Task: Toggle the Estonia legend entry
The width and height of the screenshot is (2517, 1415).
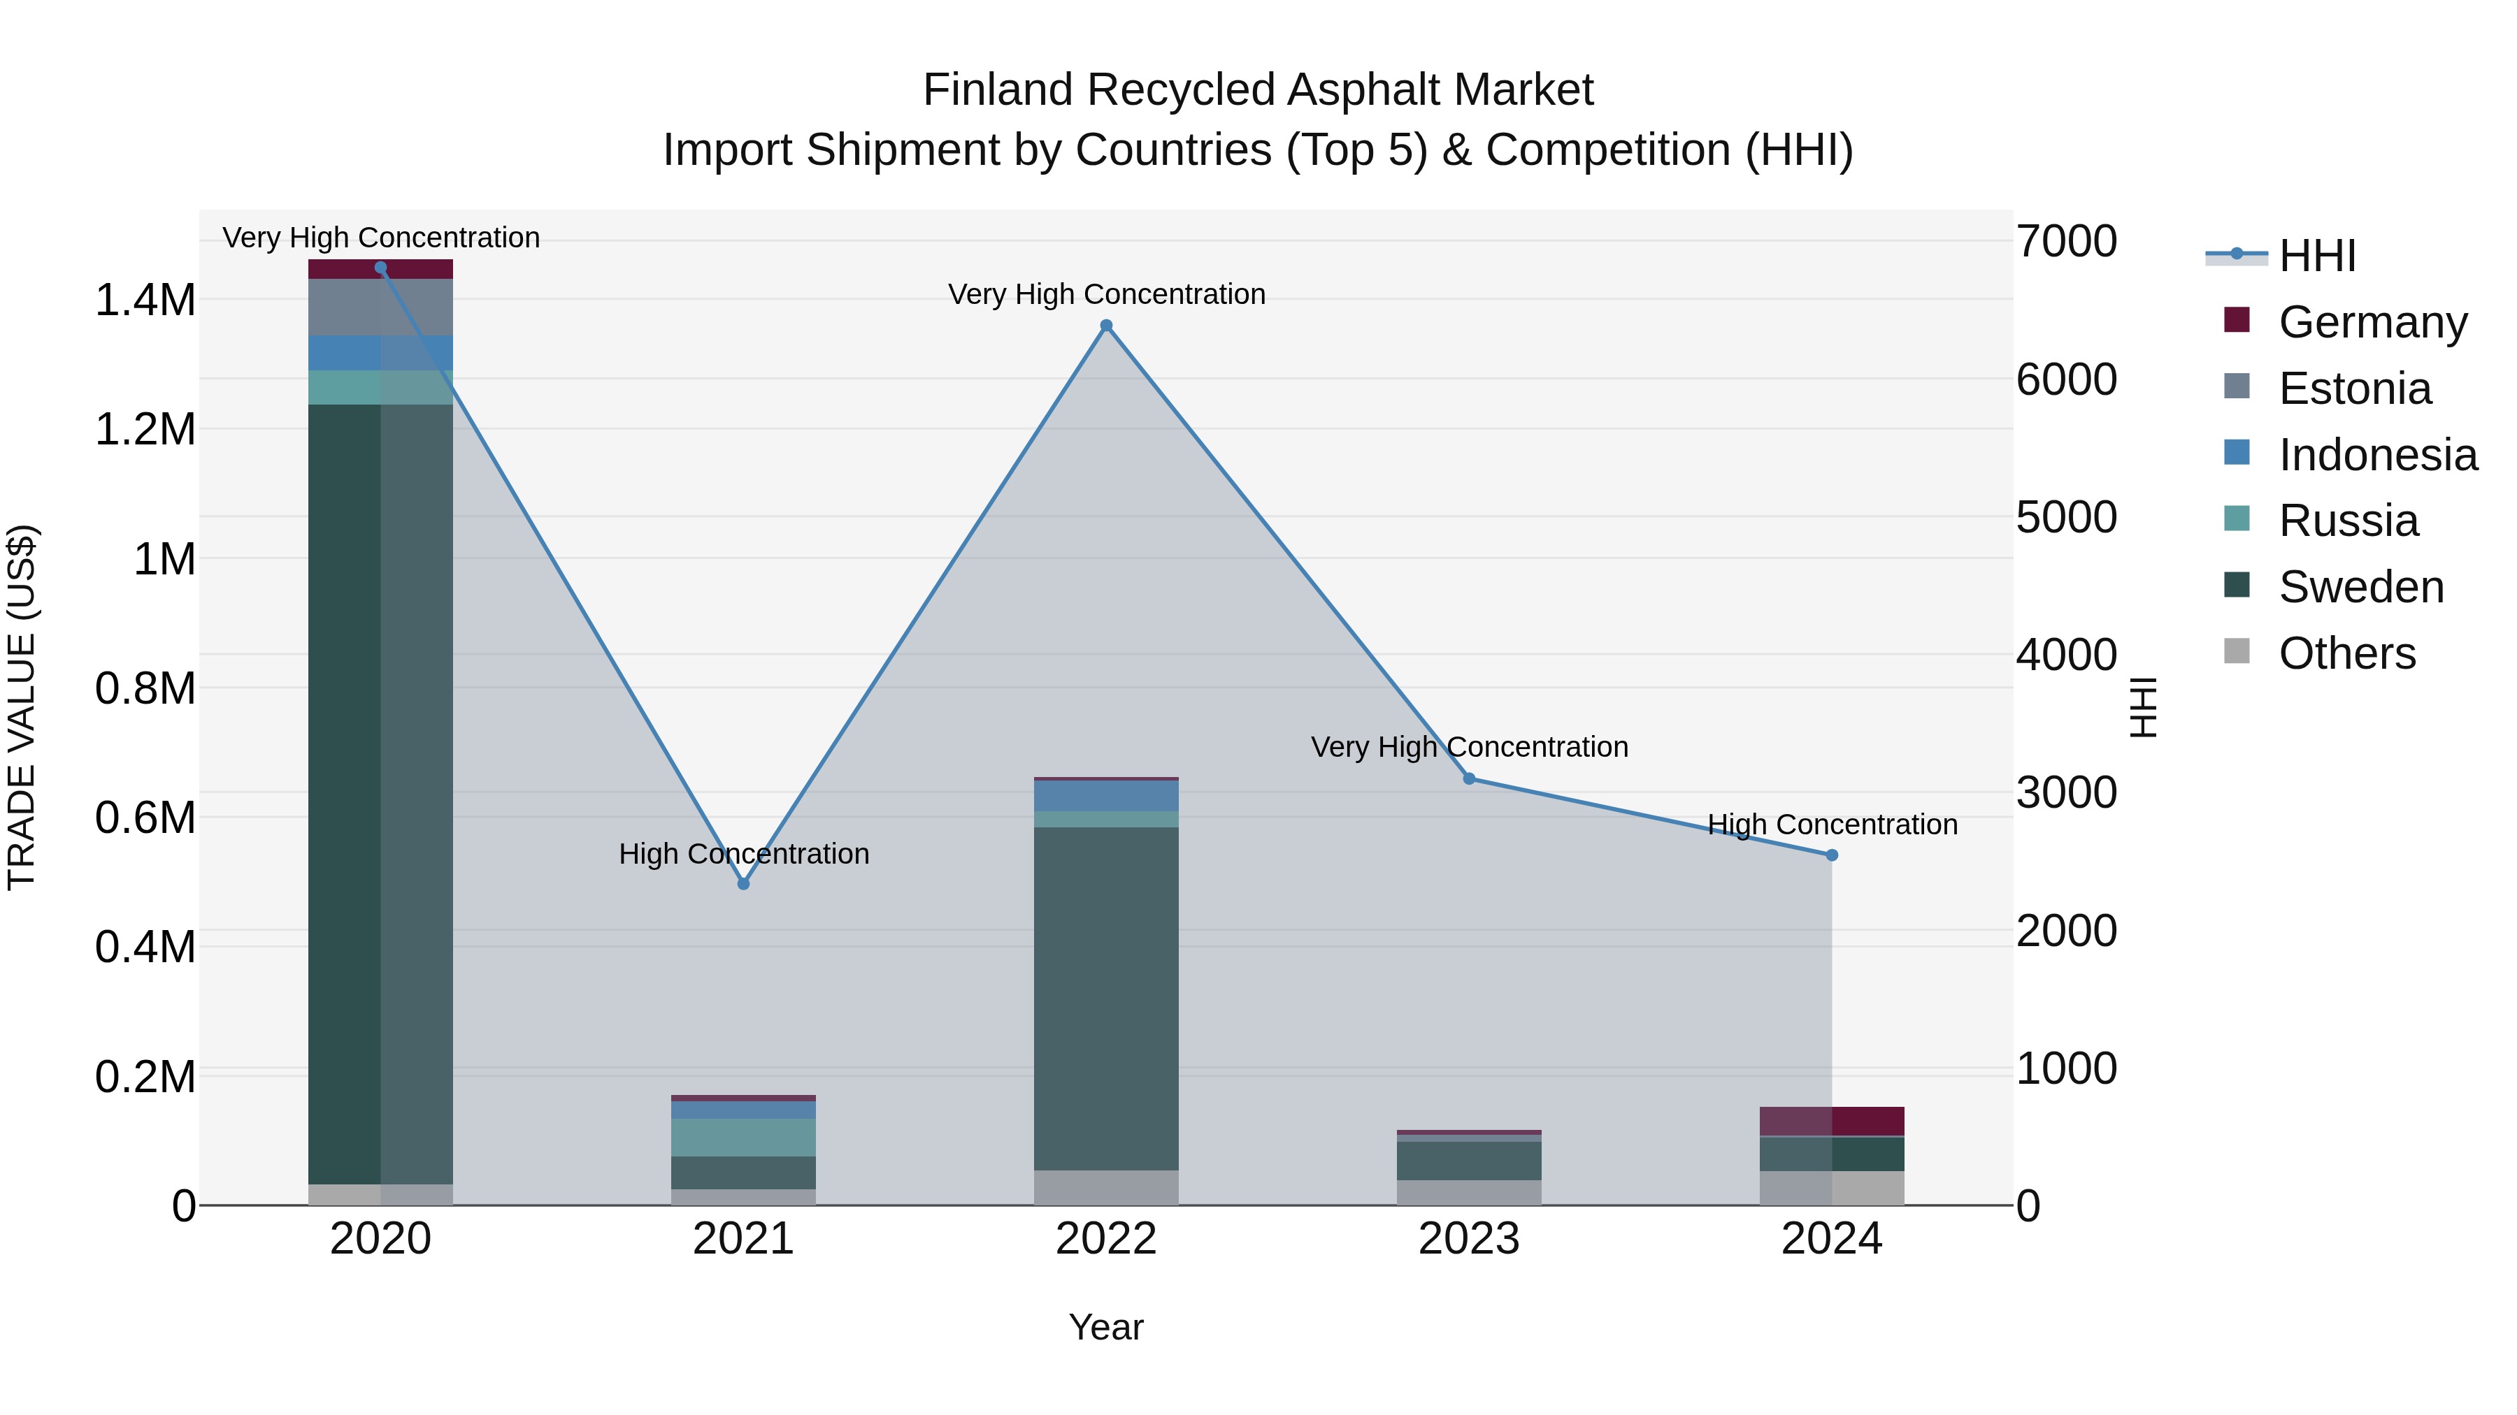Action: [x=2328, y=388]
